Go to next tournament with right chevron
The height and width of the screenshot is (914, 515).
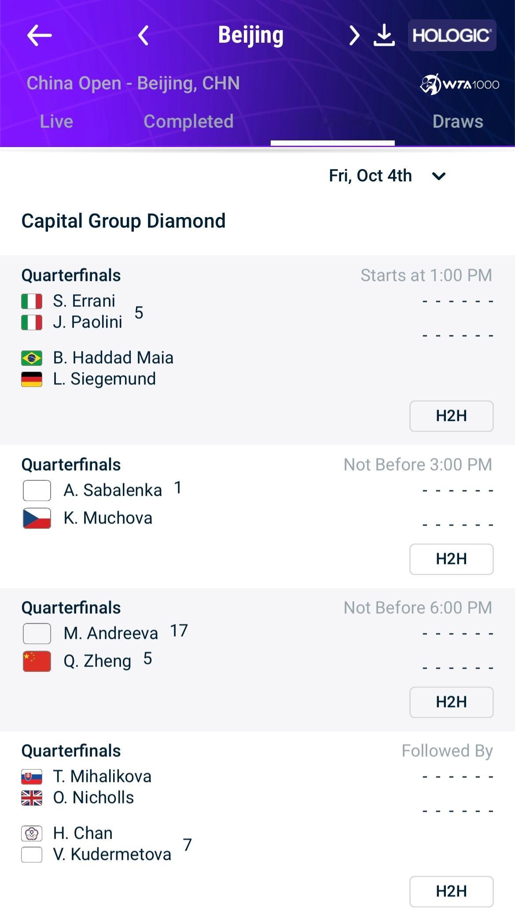click(x=354, y=35)
